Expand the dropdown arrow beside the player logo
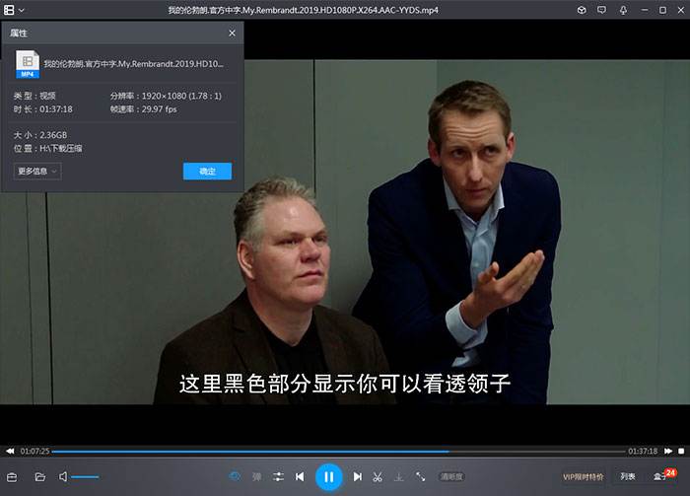 pyautogui.click(x=21, y=10)
